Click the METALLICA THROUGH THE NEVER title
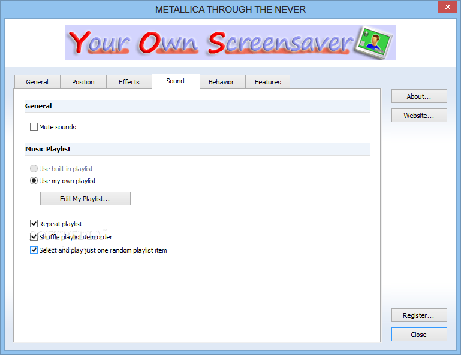The width and height of the screenshot is (461, 355). 230,10
